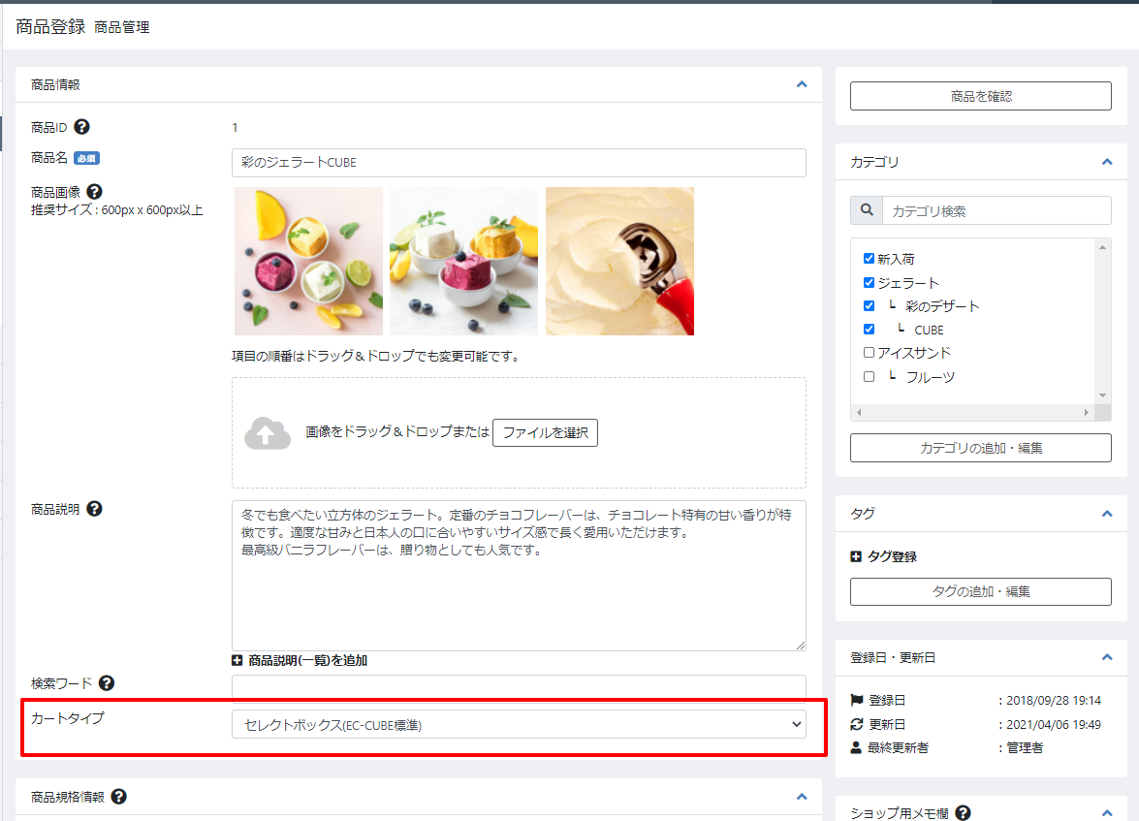Screen dimensions: 1139x821
Task: Collapse the カテゴリ panel
Action: [x=1107, y=161]
